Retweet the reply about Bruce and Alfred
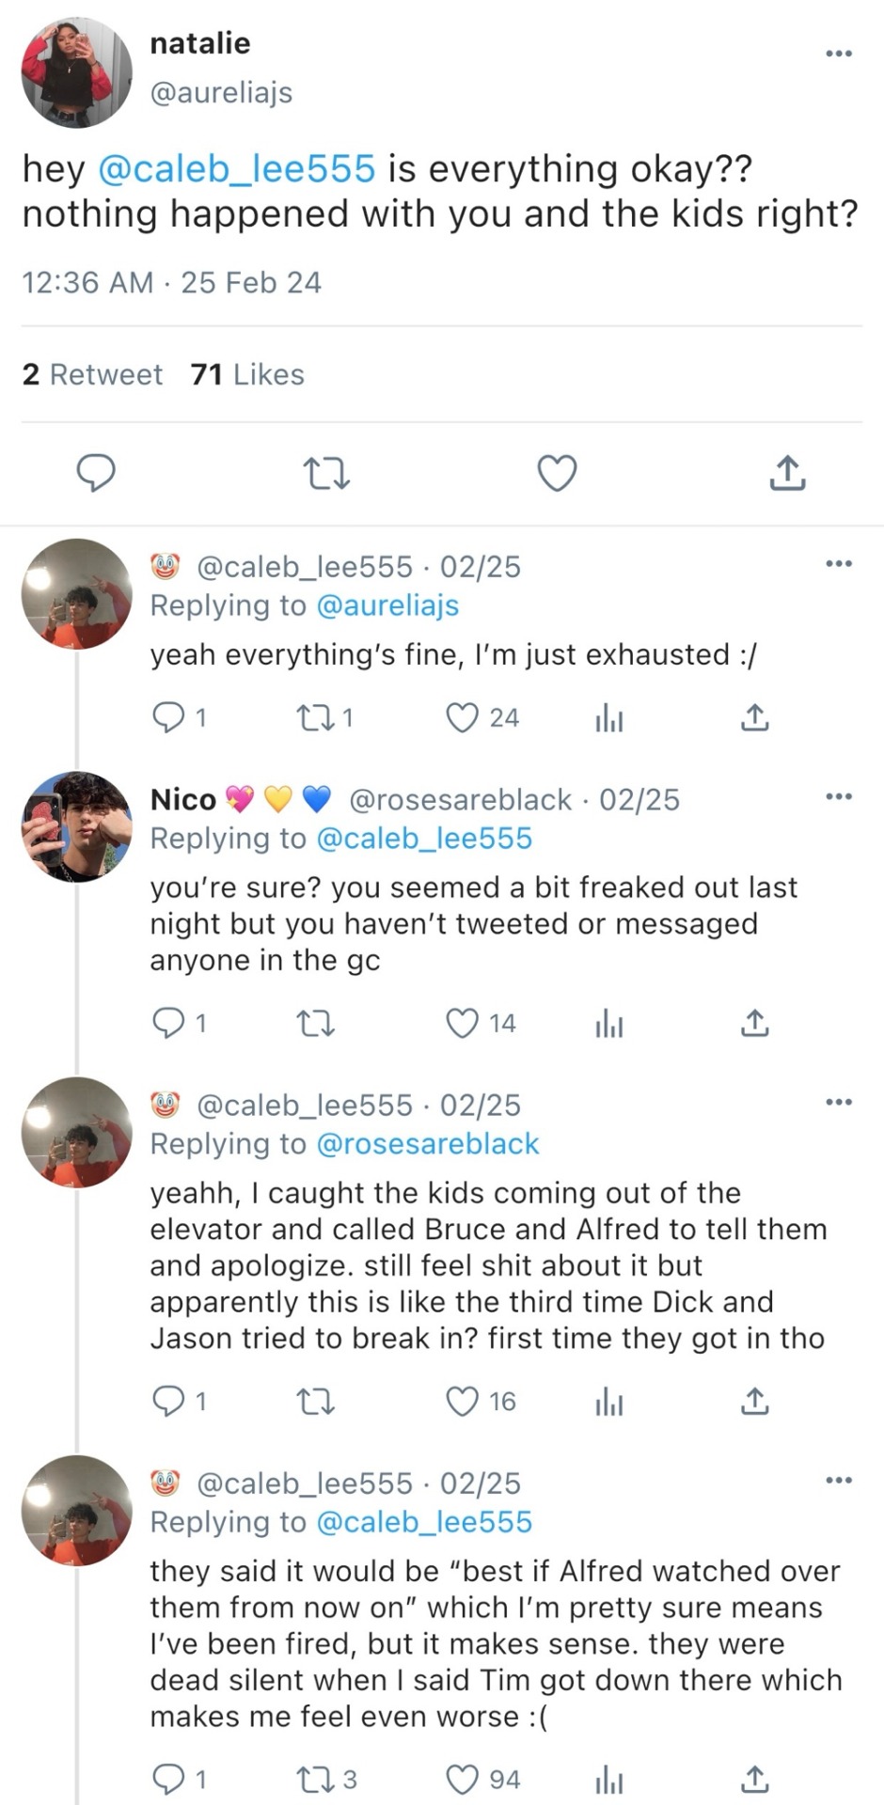This screenshot has height=1805, width=884. point(315,1402)
